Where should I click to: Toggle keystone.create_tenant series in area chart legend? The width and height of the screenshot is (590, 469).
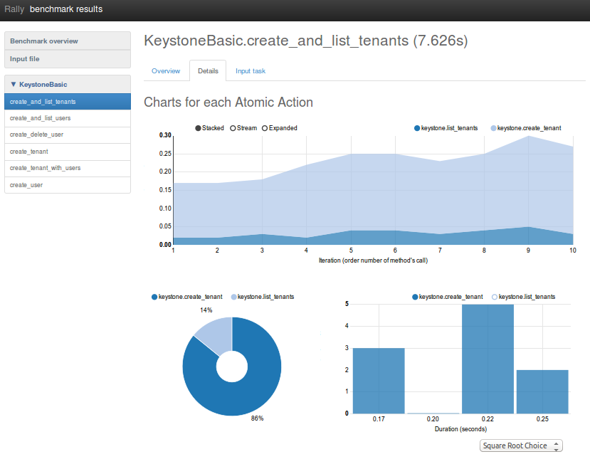(494, 128)
